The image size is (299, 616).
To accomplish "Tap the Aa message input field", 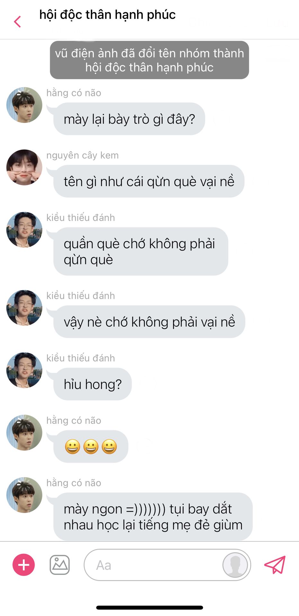I will coord(167,565).
